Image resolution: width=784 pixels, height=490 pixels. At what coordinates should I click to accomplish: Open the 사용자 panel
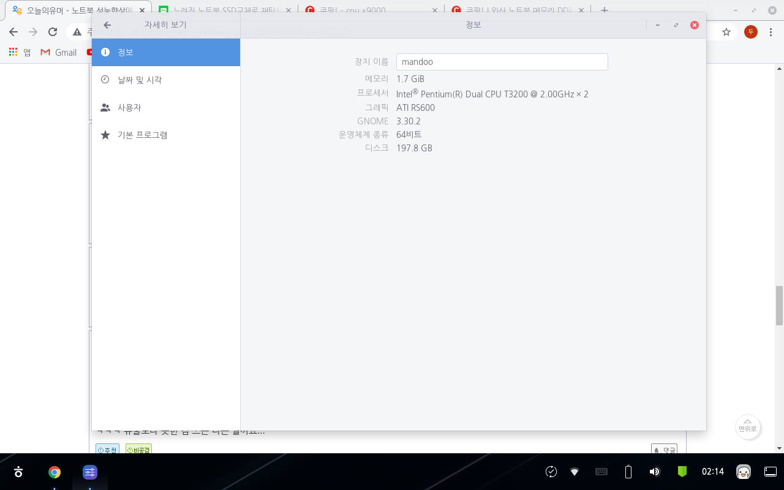point(165,107)
